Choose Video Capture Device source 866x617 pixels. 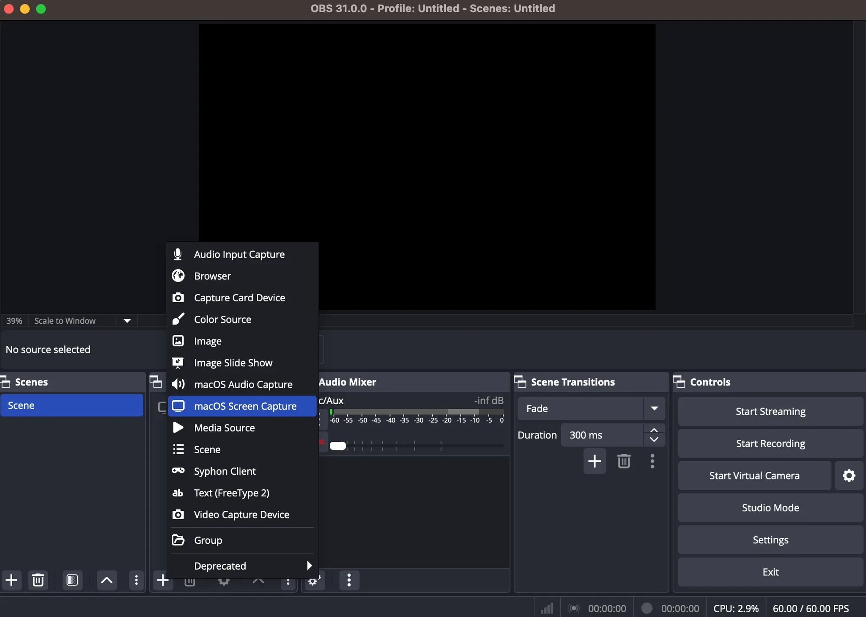coord(242,515)
